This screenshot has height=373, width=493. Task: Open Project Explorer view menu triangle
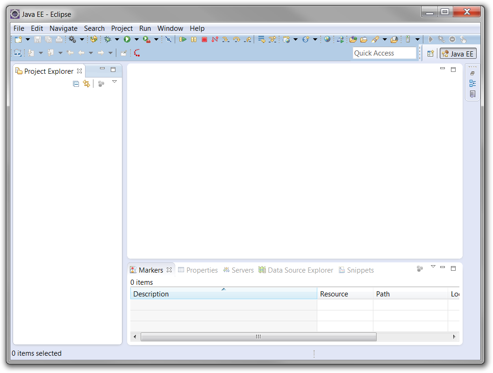(114, 82)
